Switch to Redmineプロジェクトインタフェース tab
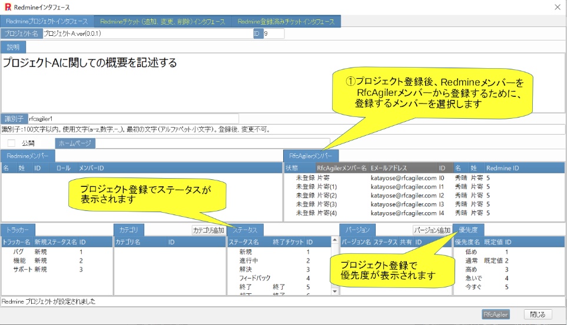Screen dimensions: 567x325 (47, 22)
